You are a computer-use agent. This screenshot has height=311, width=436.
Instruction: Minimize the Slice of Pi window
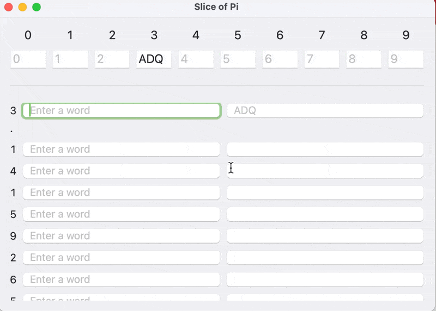pyautogui.click(x=22, y=7)
